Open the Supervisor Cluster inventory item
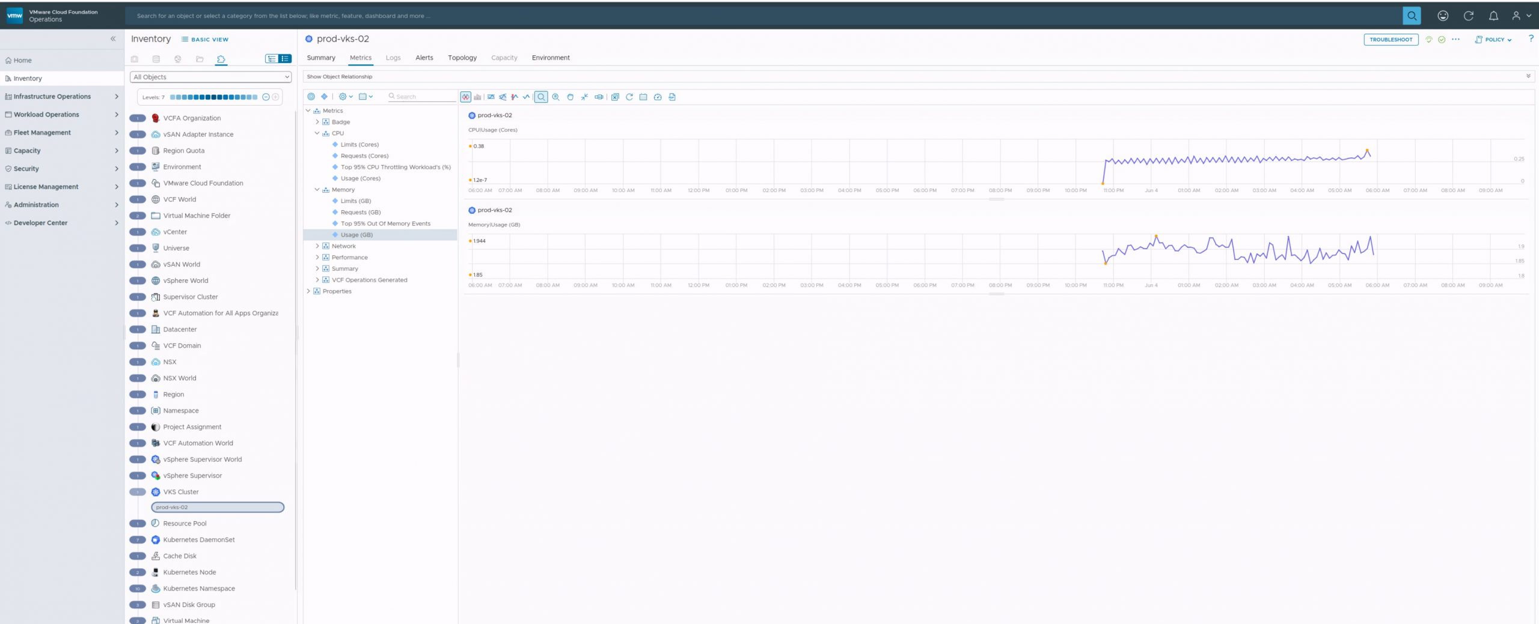The height and width of the screenshot is (624, 1539). coord(191,297)
